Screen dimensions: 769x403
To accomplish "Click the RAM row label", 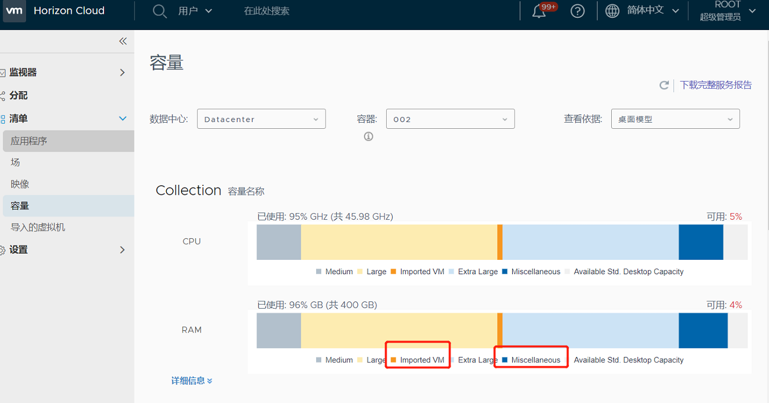I will coord(192,330).
